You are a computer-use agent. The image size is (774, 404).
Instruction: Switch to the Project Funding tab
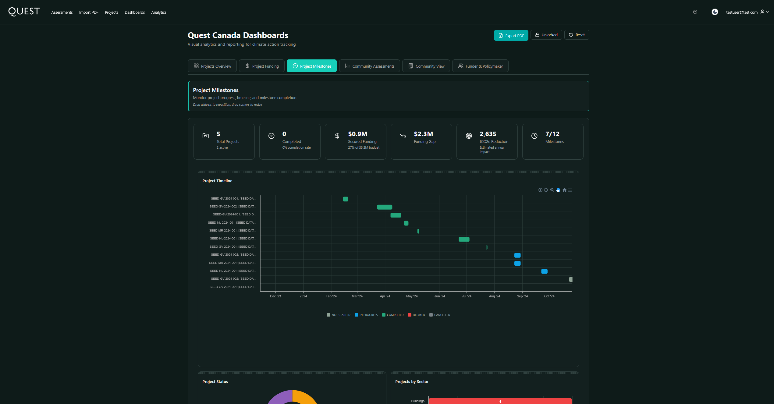click(262, 66)
